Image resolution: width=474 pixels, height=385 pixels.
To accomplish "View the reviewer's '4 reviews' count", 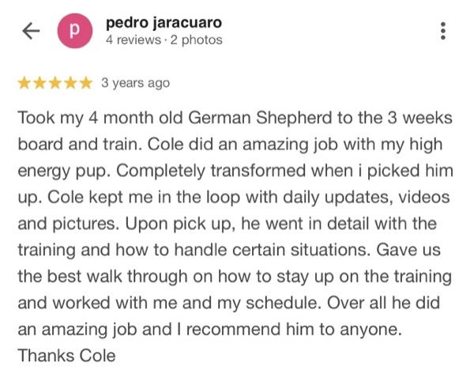I will (132, 40).
